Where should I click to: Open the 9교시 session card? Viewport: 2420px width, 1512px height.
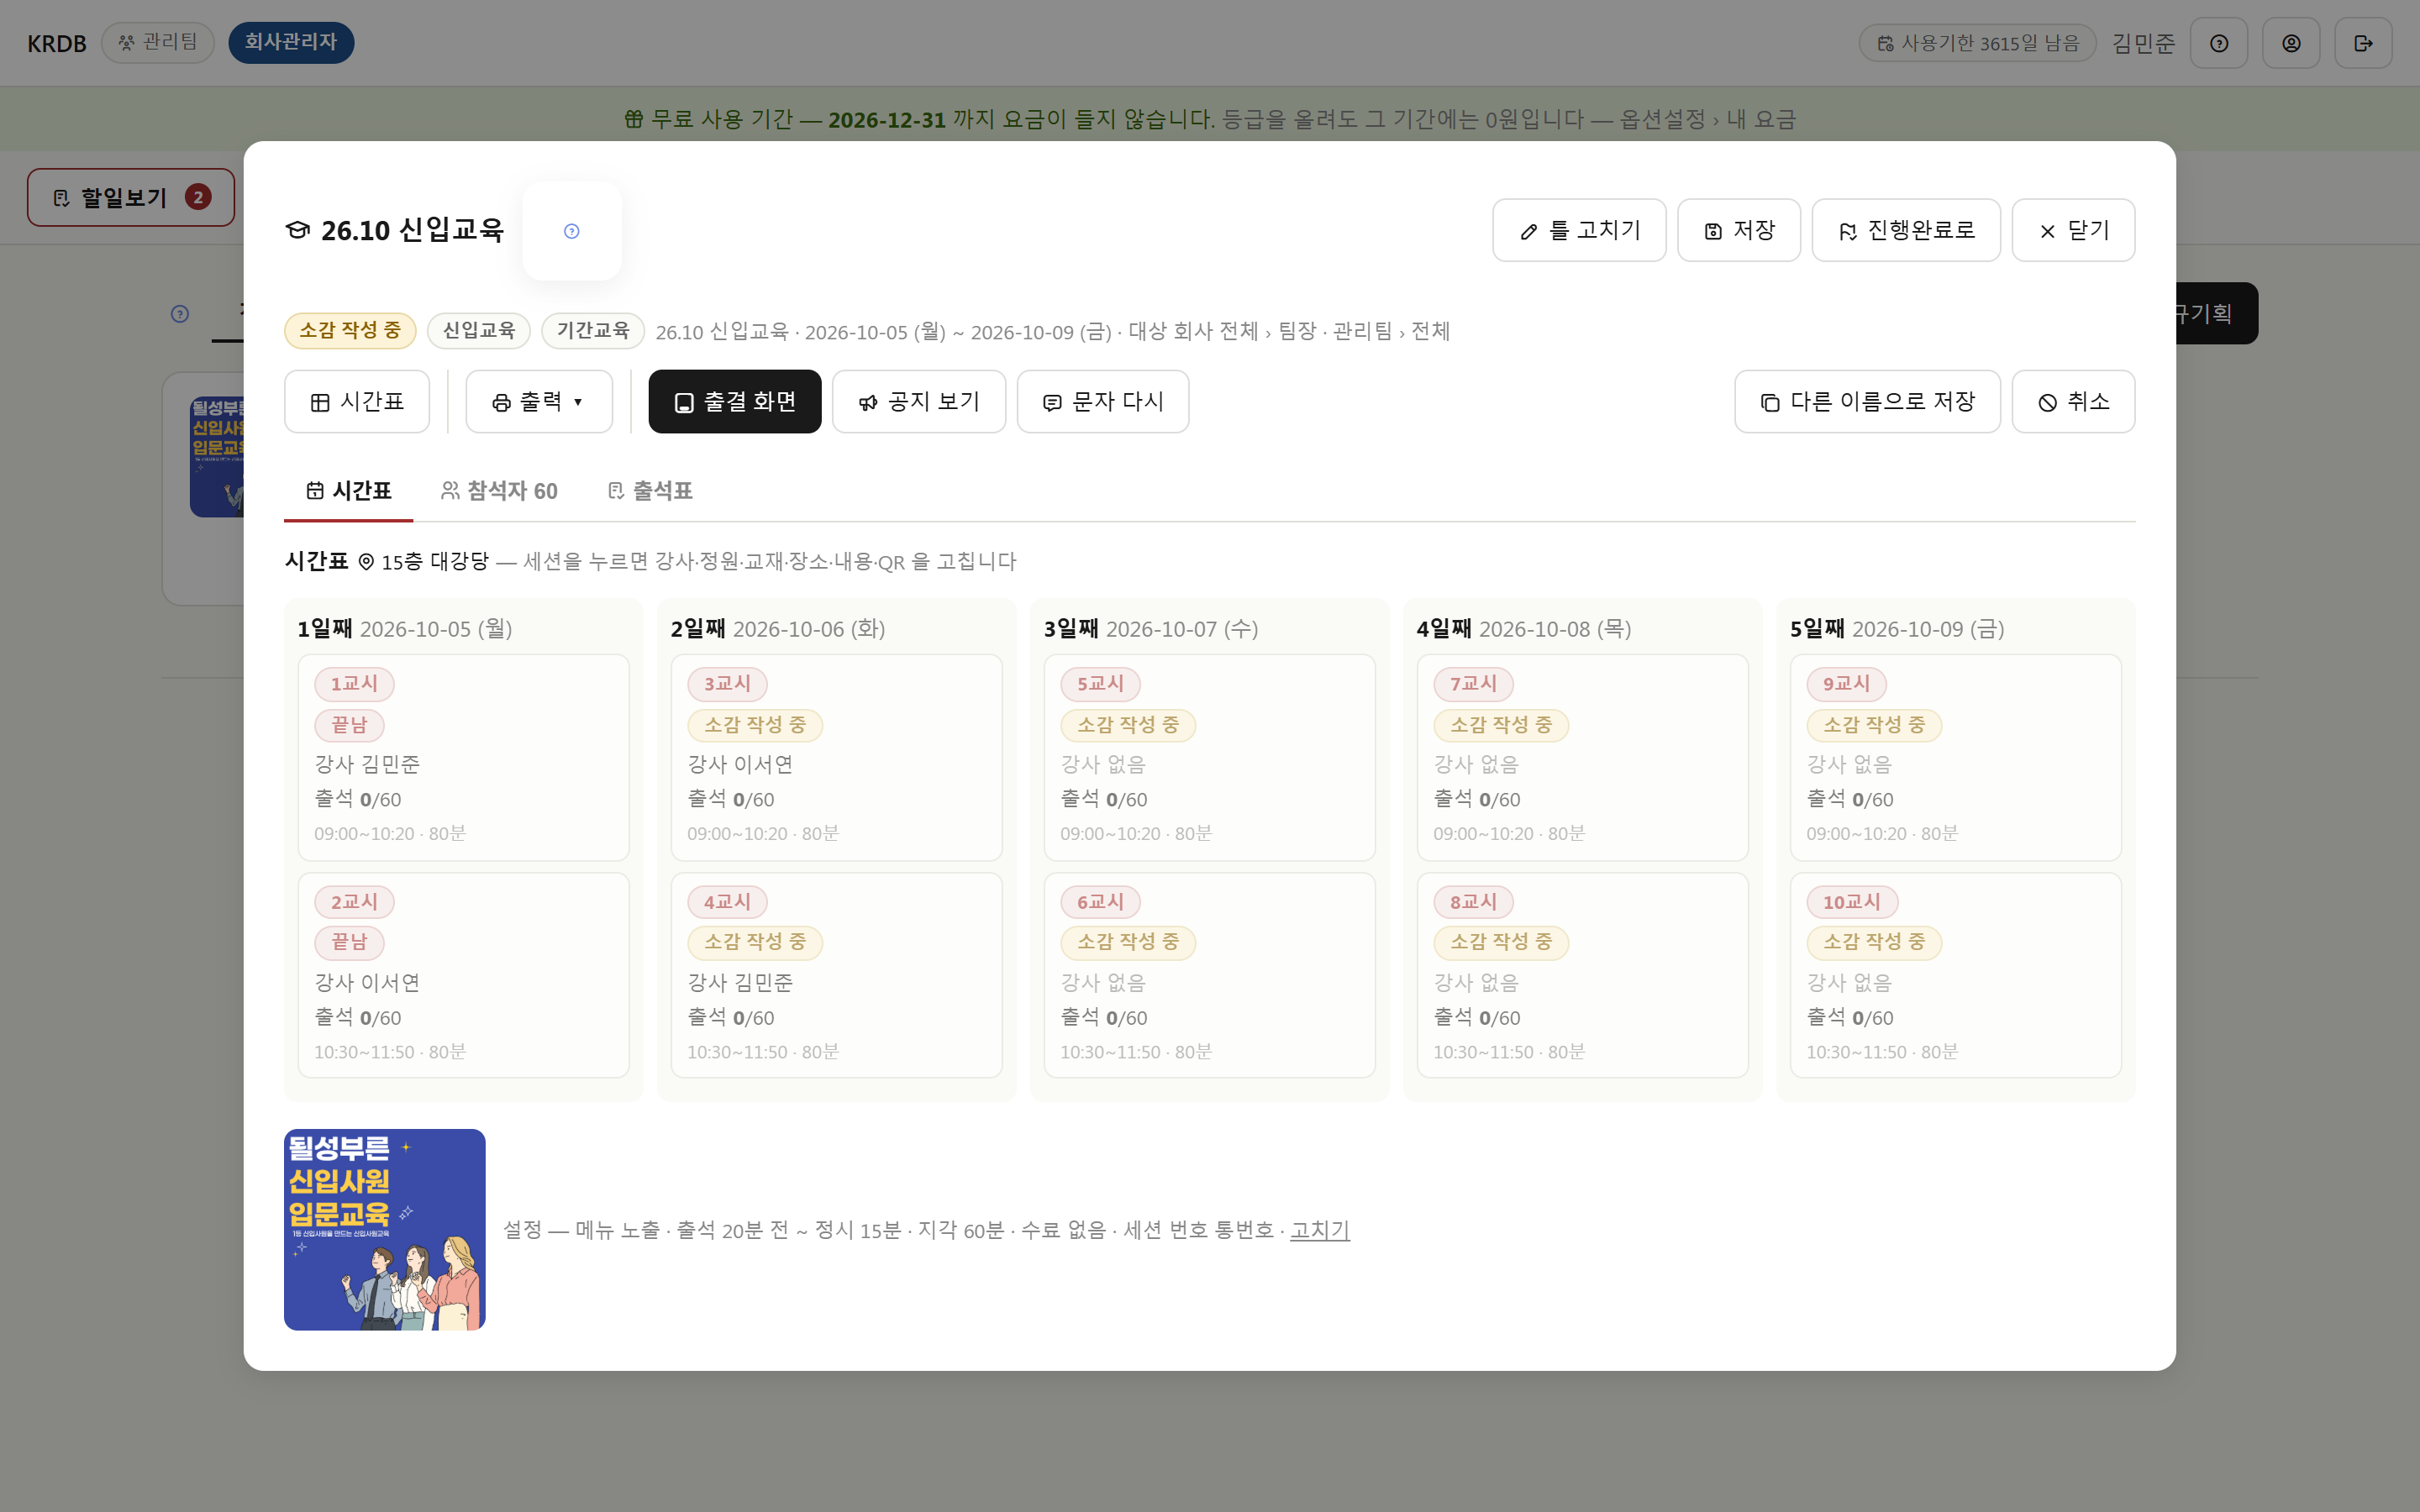1955,757
